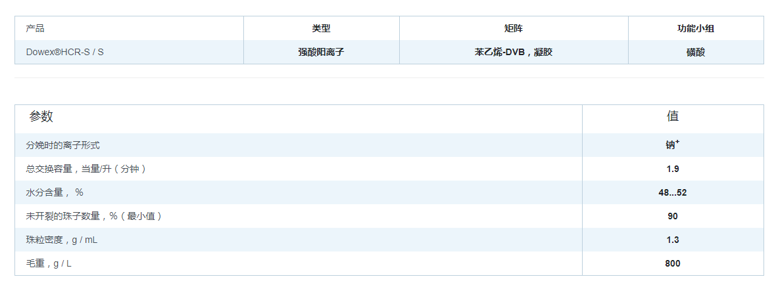Click the 钠+ ion form value
This screenshot has height=283, width=776.
672,145
